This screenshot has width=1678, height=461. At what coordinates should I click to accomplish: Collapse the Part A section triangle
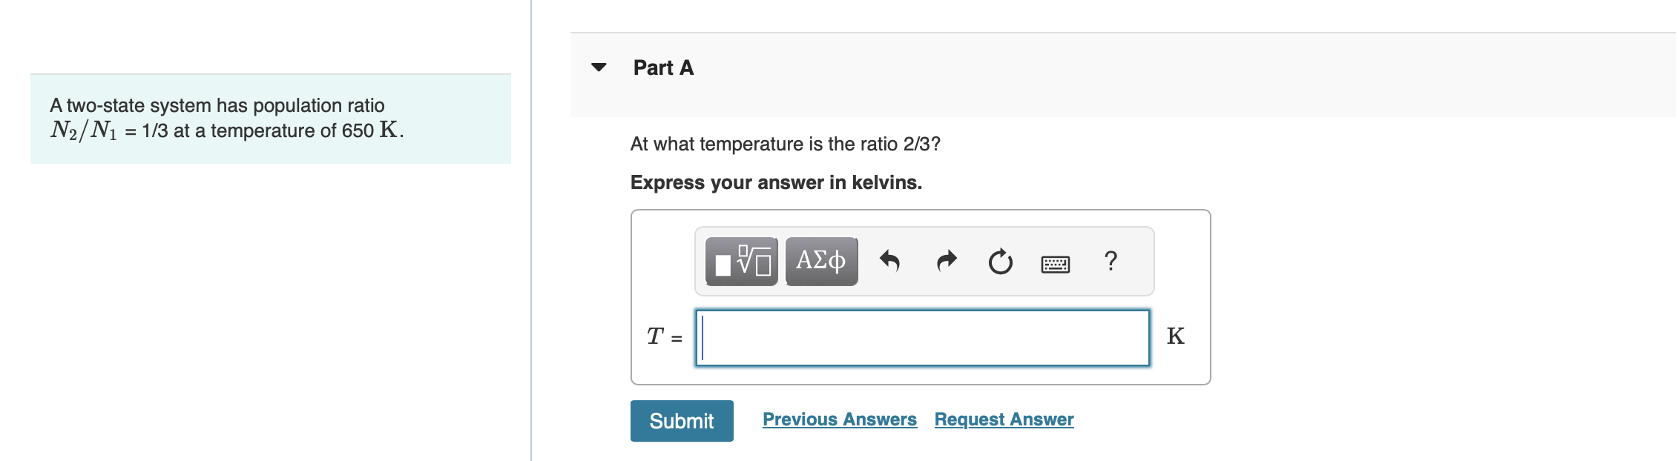point(598,67)
